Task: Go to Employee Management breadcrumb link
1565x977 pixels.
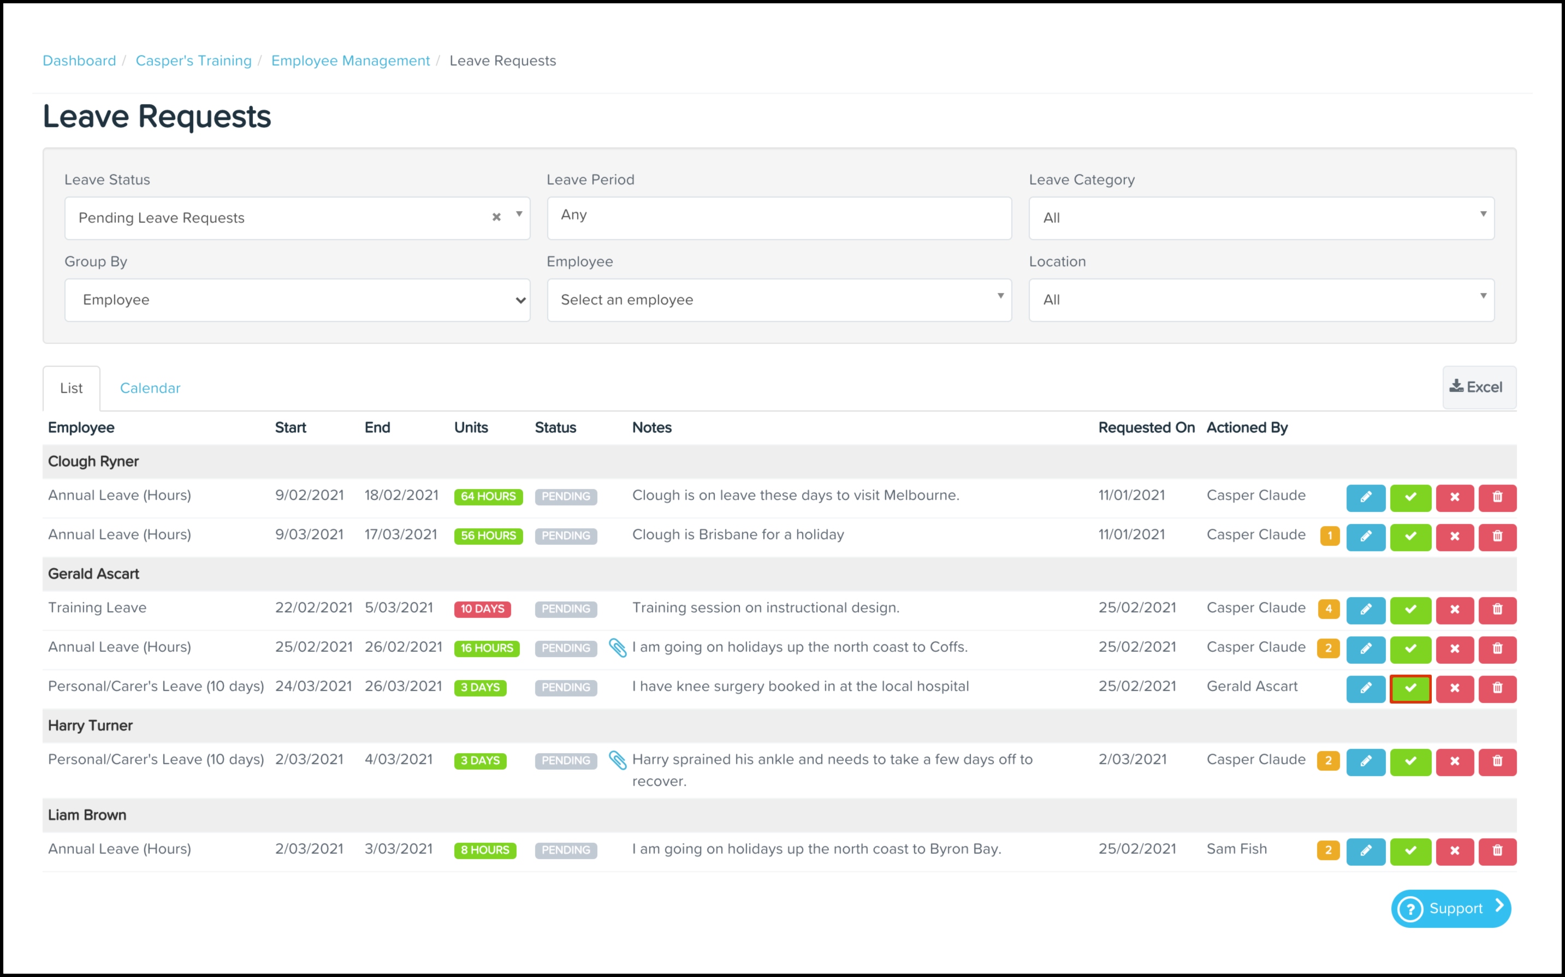Action: tap(351, 61)
